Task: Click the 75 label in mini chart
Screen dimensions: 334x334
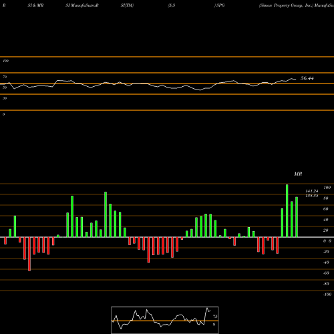Action: pyautogui.click(x=215, y=317)
